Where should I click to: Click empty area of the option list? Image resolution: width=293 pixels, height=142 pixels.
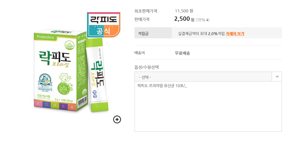coord(208,113)
